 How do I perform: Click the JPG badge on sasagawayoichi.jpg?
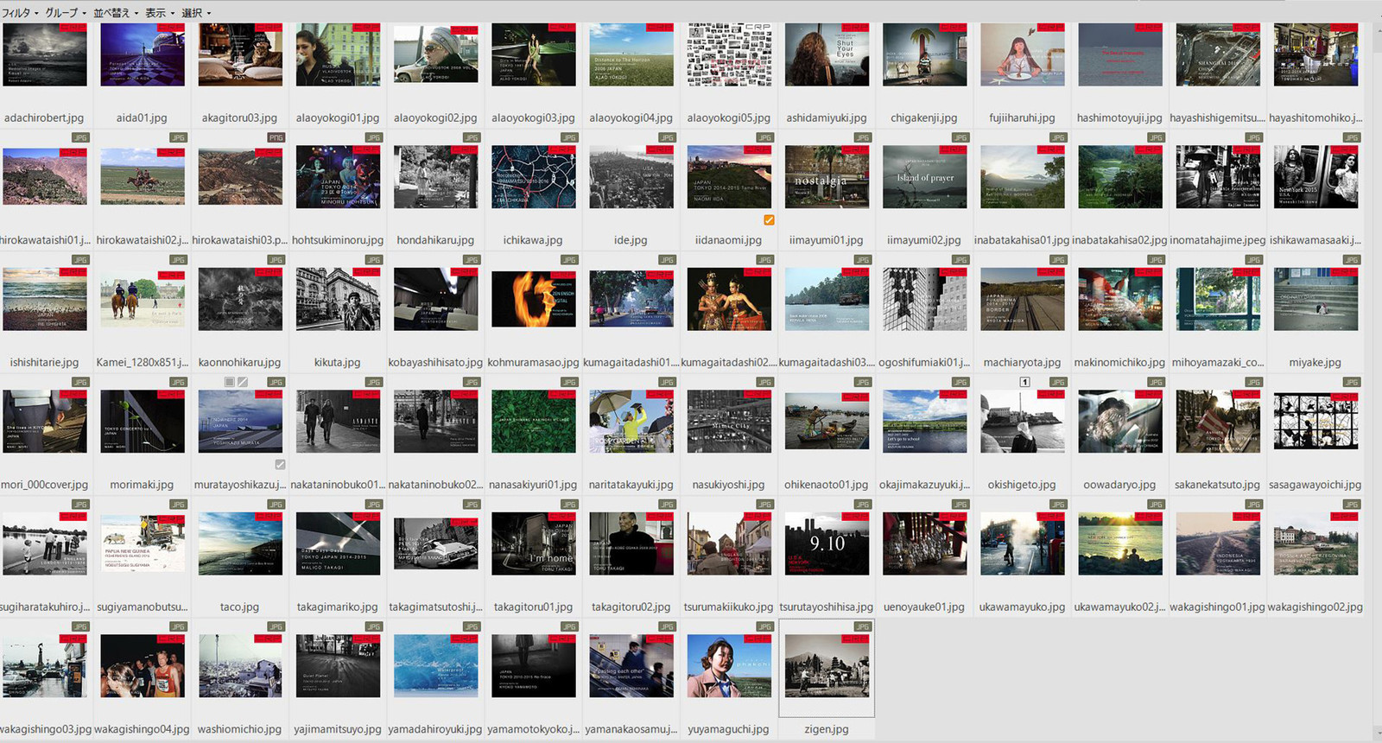(1351, 382)
